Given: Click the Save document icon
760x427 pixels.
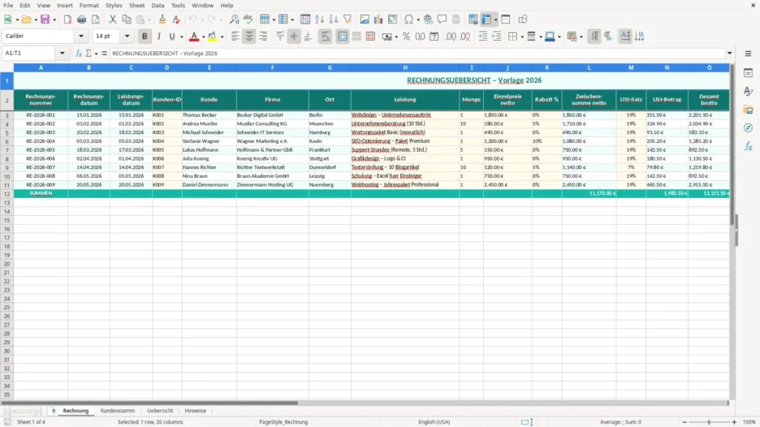Looking at the screenshot, I should [45, 19].
